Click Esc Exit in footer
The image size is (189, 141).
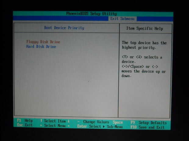[x=25, y=125]
